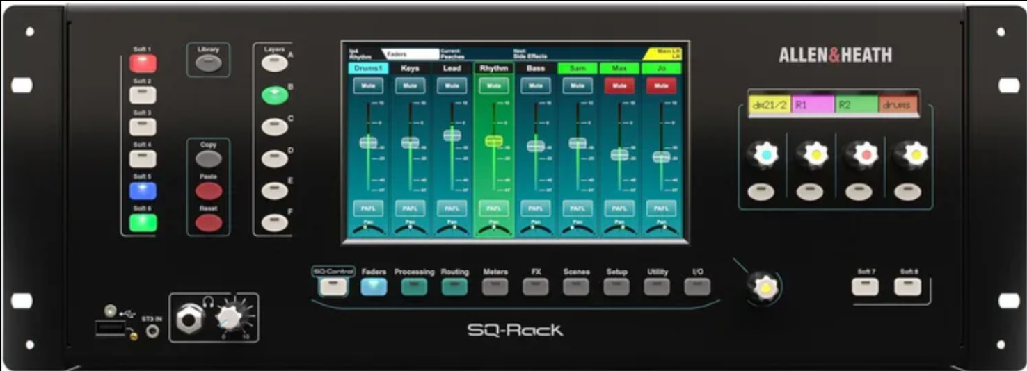1027x371 pixels.
Task: Click the Keys channel fader handle
Action: click(410, 142)
